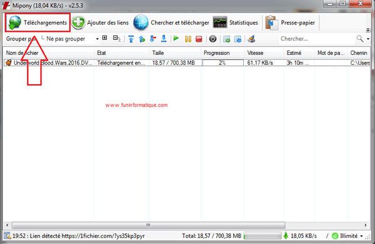Close the Mipony window
The image size is (375, 244).
[x=360, y=4]
